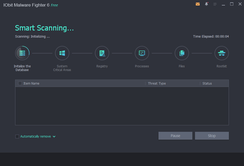Click the Files label

click(182, 66)
